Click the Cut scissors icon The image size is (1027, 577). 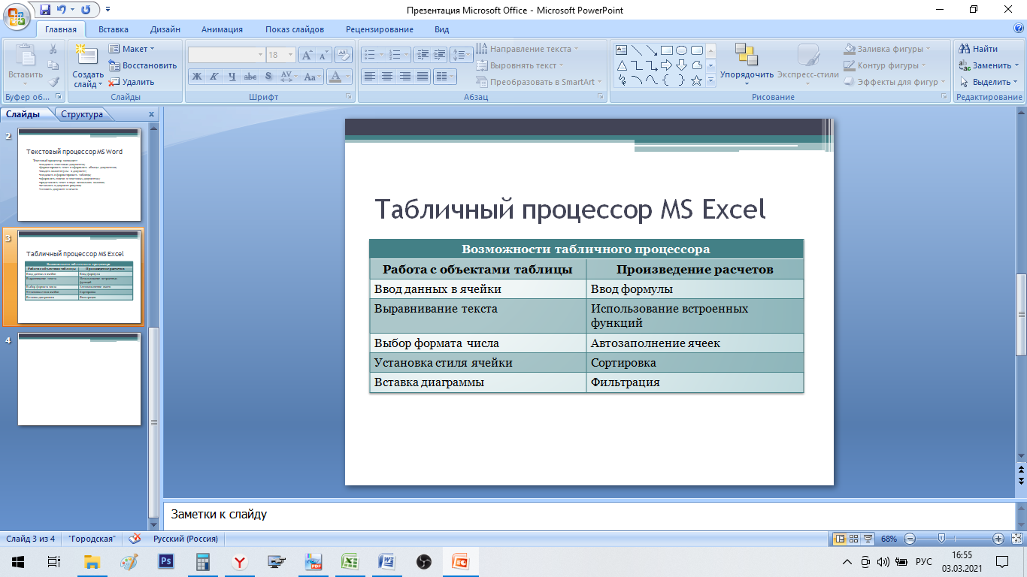[x=53, y=49]
